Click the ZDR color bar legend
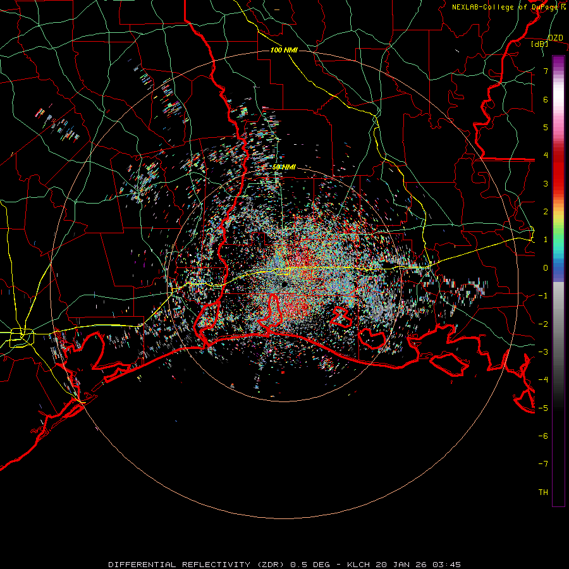 558,281
